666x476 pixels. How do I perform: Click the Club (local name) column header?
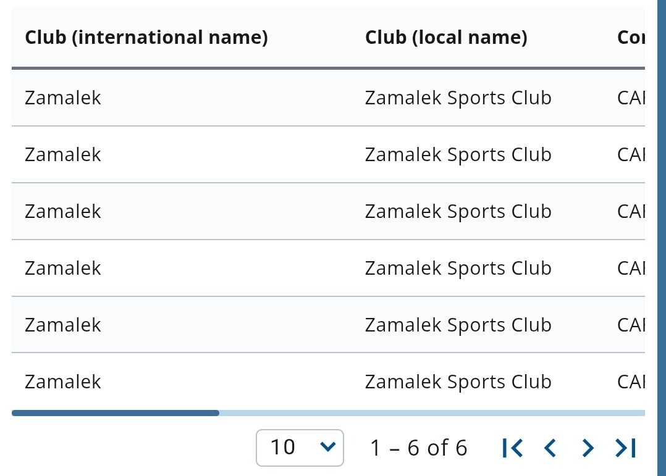(x=446, y=38)
